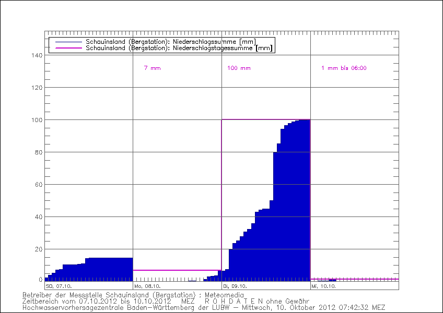Select the 'Mi, 10.10.' date label

[323, 286]
